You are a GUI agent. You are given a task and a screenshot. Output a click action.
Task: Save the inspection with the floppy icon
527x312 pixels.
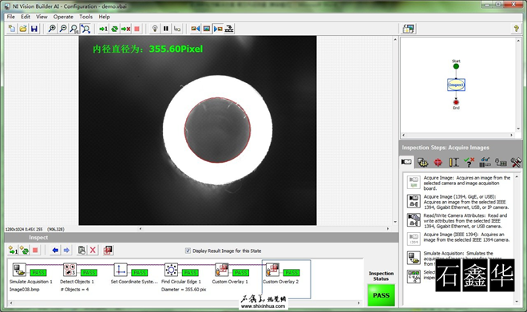[34, 29]
